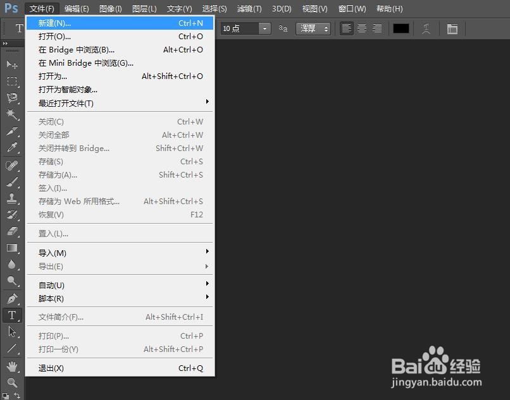
Task: Choose 退出(X) to quit Photoshop
Action: [120, 368]
